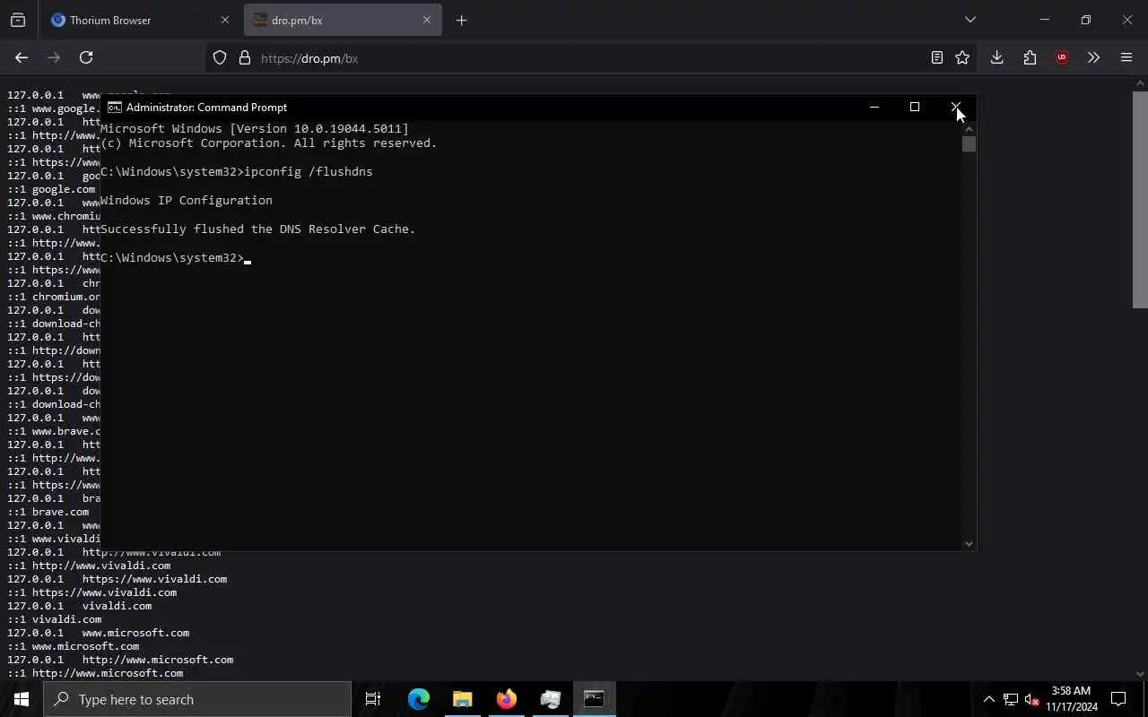Open File Explorer from the taskbar
This screenshot has width=1148, height=717.
click(462, 699)
